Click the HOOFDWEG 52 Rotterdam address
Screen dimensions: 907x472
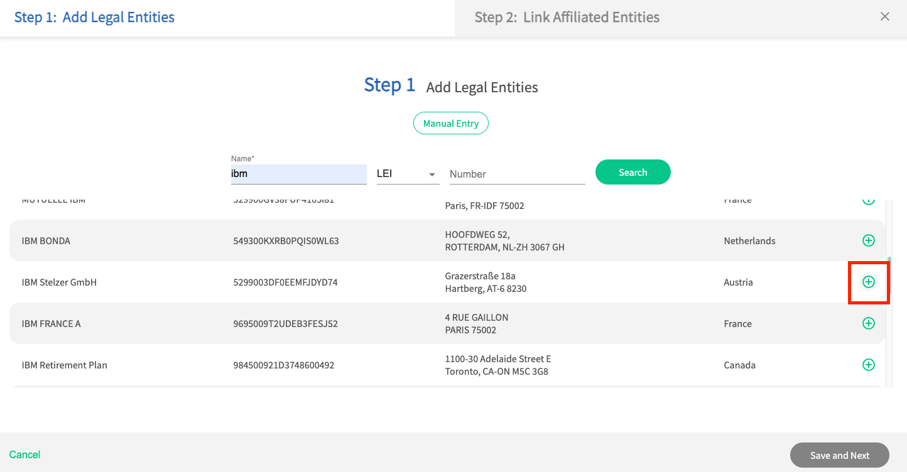tap(505, 241)
